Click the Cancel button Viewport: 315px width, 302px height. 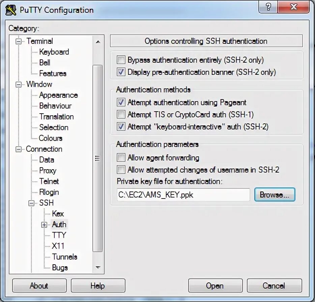click(275, 285)
